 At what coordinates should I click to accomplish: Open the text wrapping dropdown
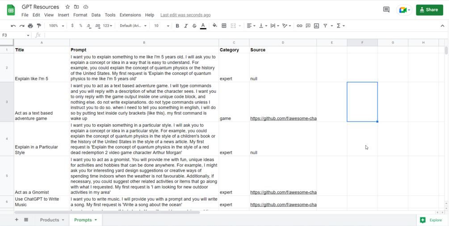[275, 26]
